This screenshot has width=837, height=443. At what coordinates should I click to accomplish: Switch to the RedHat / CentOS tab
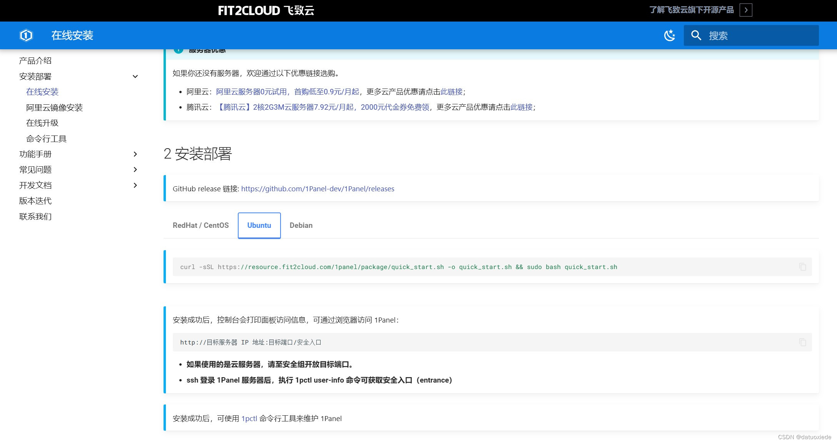(200, 226)
